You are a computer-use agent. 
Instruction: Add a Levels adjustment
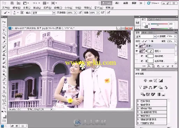click(x=150, y=80)
